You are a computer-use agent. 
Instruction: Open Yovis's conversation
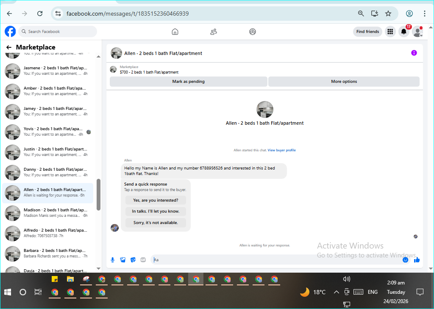[47, 132]
